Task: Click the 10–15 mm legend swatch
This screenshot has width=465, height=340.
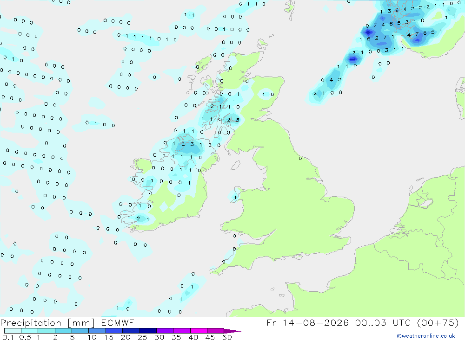Action: pyautogui.click(x=97, y=331)
